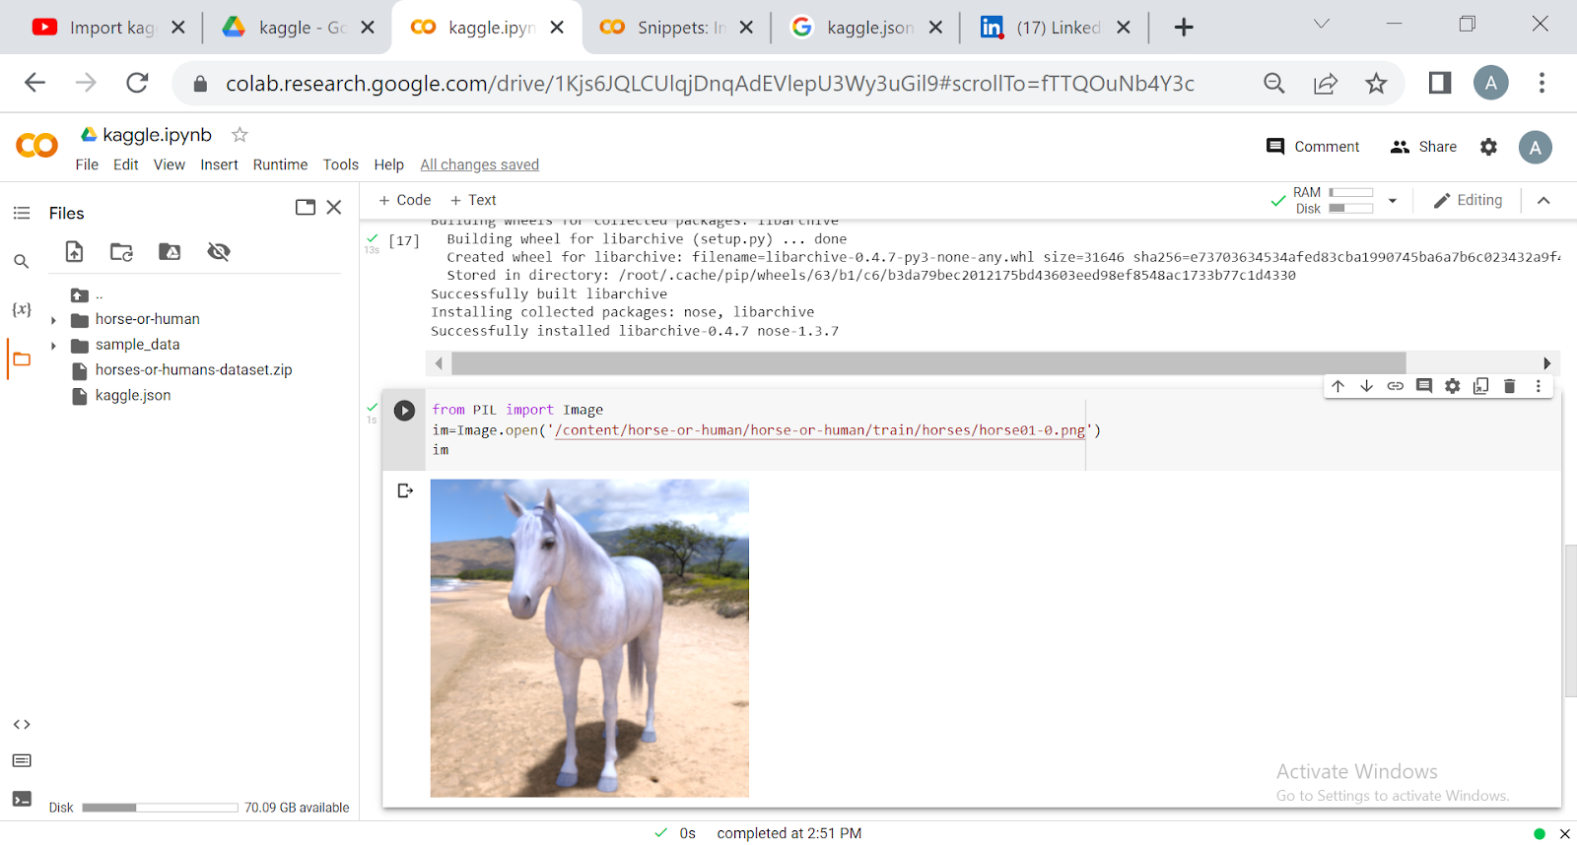Open the Tools menu
This screenshot has height=845, width=1577.
340,164
